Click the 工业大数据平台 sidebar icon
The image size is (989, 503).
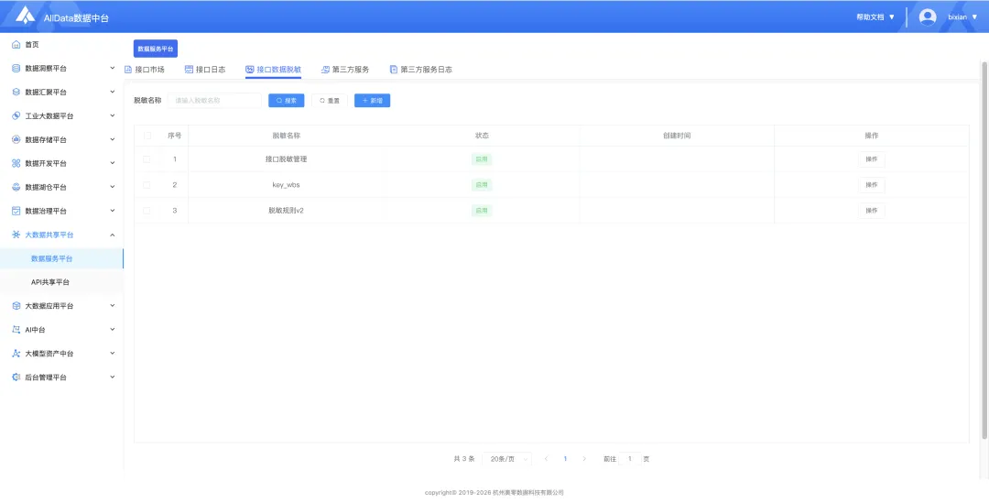click(16, 116)
